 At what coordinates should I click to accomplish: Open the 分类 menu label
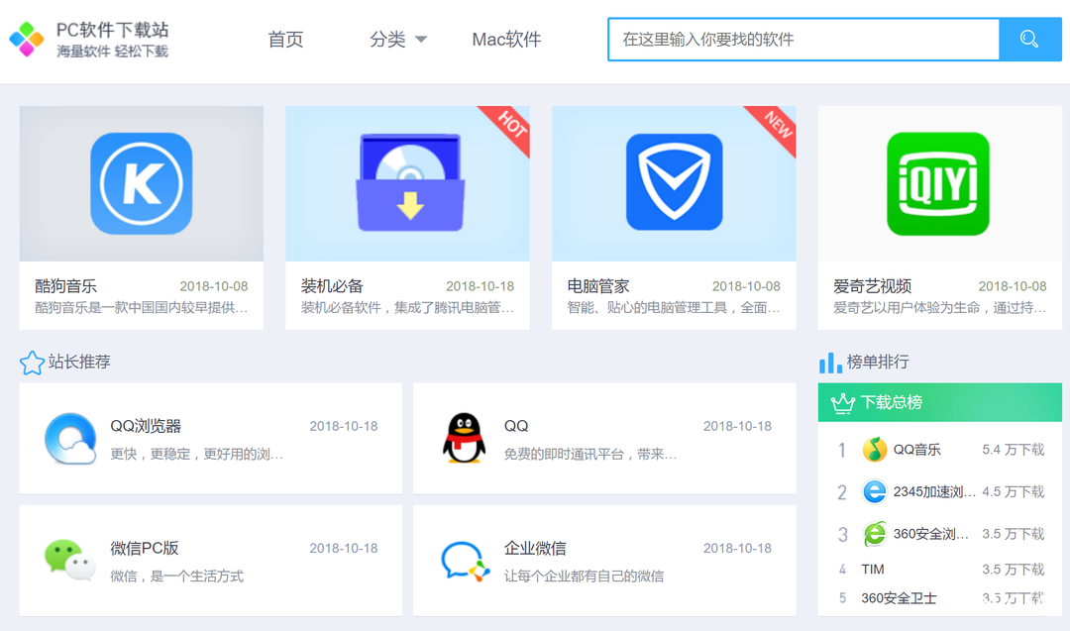pos(387,40)
